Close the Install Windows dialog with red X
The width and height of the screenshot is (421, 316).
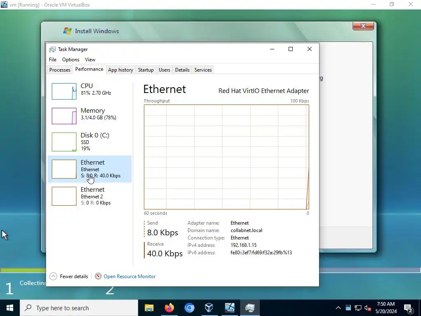pos(363,26)
